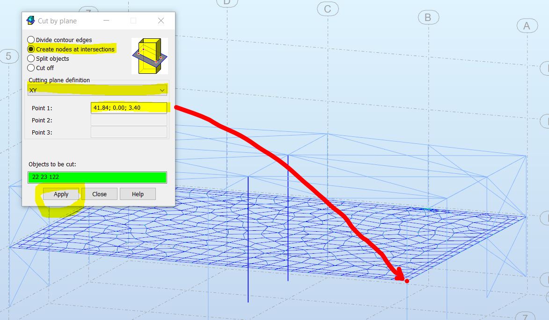Viewport: 549px width, 320px height.
Task: Click the green Objects to be cut field
Action: 97,177
